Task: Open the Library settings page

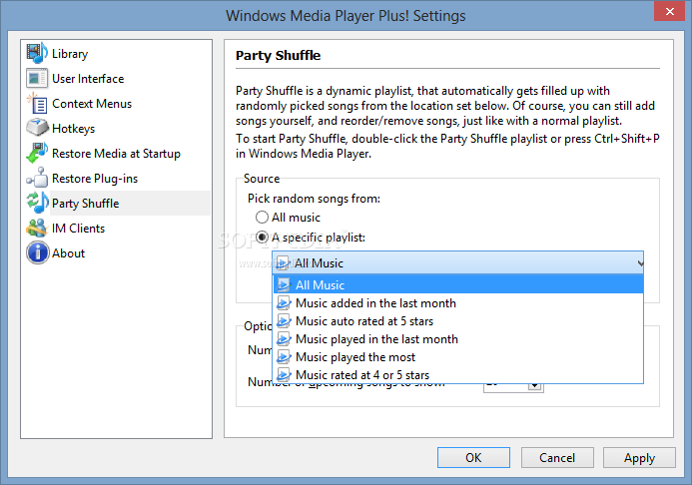Action: point(70,54)
